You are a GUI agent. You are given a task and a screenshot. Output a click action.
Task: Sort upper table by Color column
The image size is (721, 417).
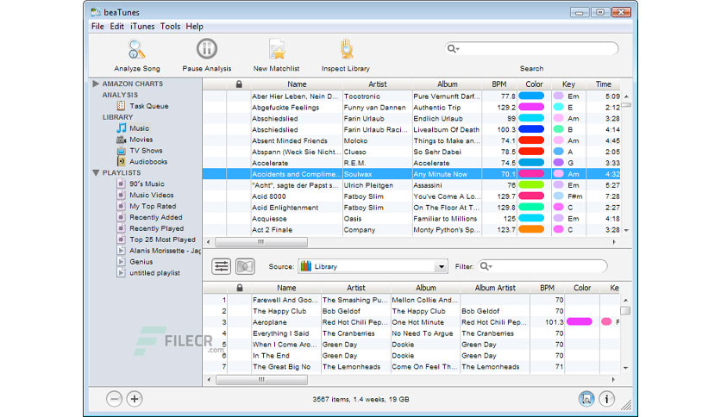pyautogui.click(x=534, y=84)
